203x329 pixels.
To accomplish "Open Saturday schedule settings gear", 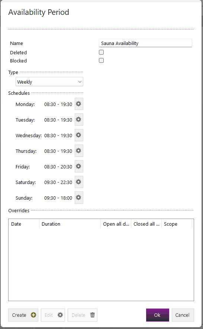I will click(79, 182).
